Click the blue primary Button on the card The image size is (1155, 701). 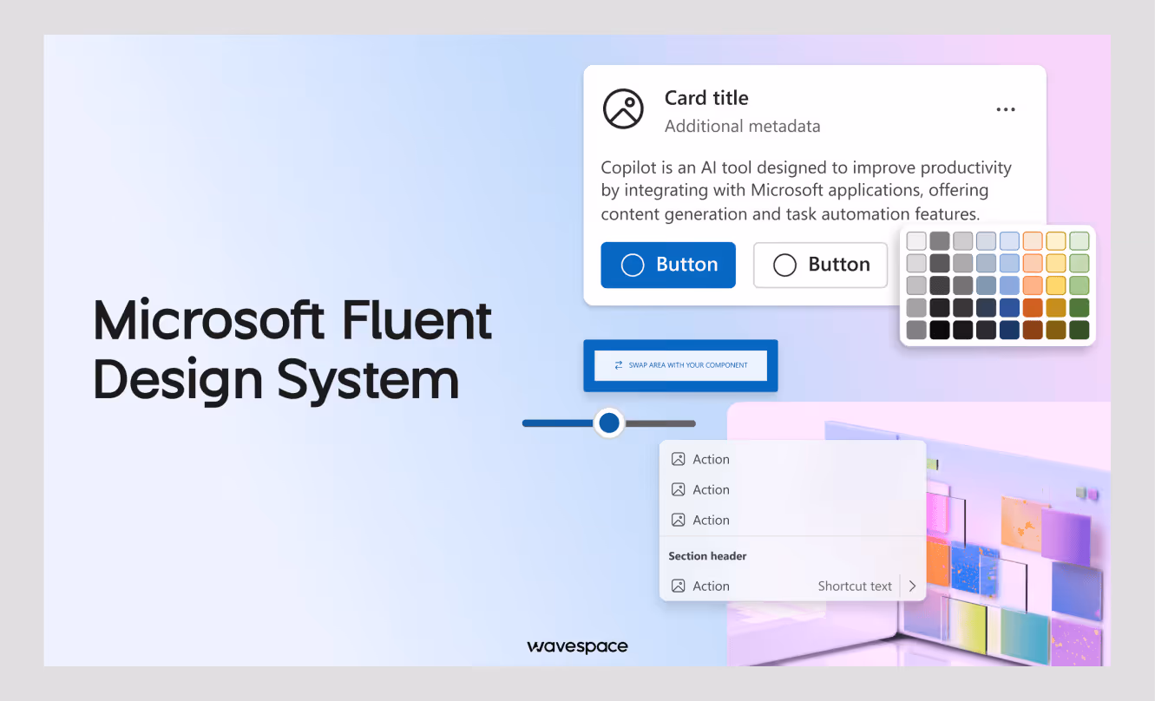[x=668, y=265]
